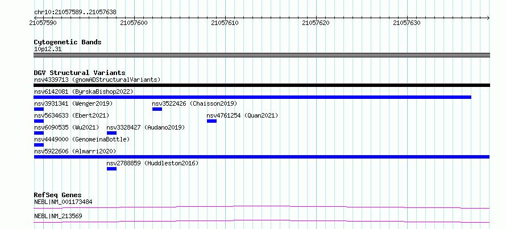Screen dimensions: 506x229
Task: Open gene label NEBL|NM_001173484
Action: coord(63,202)
